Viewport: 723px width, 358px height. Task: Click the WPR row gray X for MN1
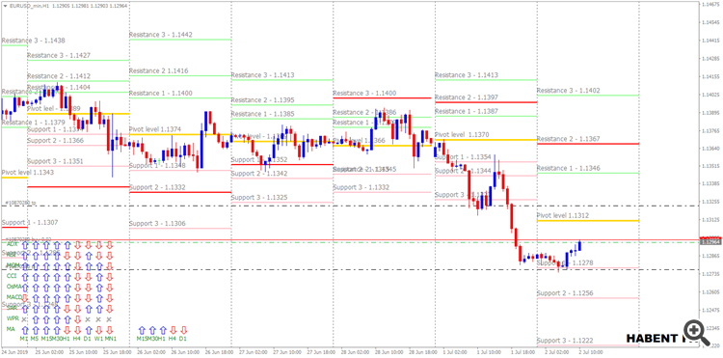109,319
